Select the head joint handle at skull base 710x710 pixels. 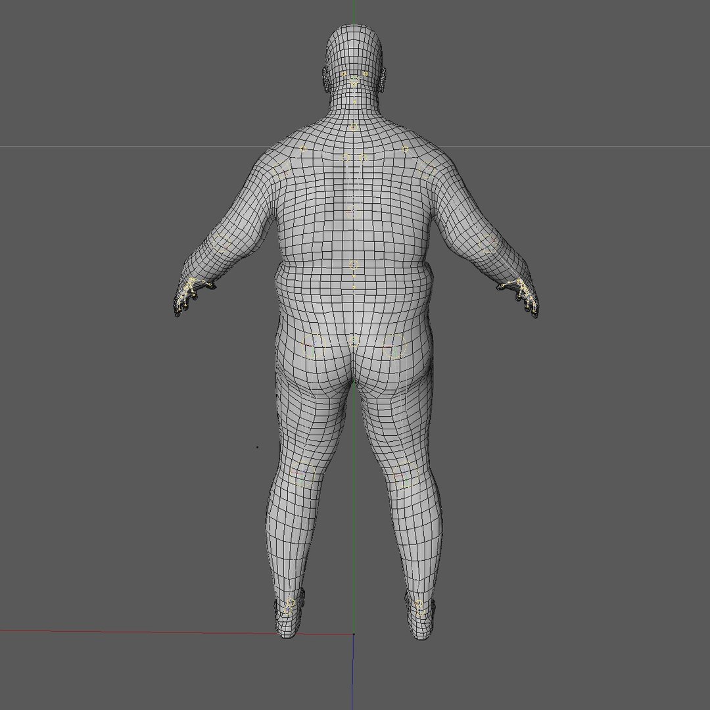354,82
